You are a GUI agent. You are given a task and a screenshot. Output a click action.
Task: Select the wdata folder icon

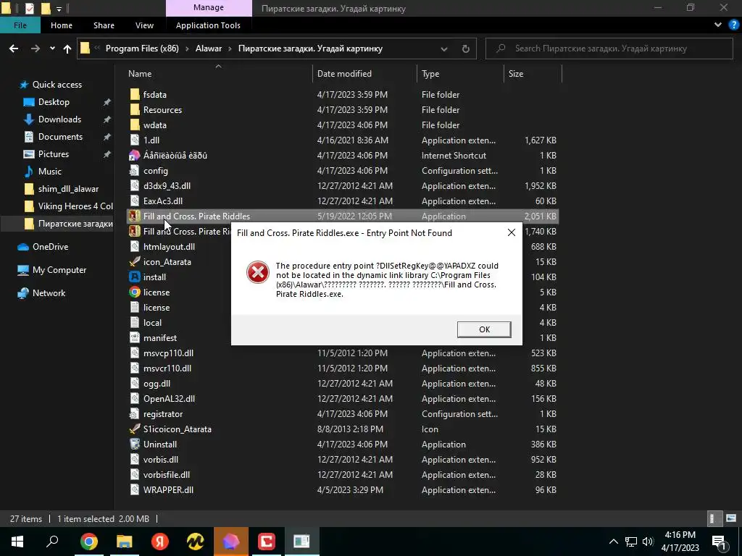[135, 125]
